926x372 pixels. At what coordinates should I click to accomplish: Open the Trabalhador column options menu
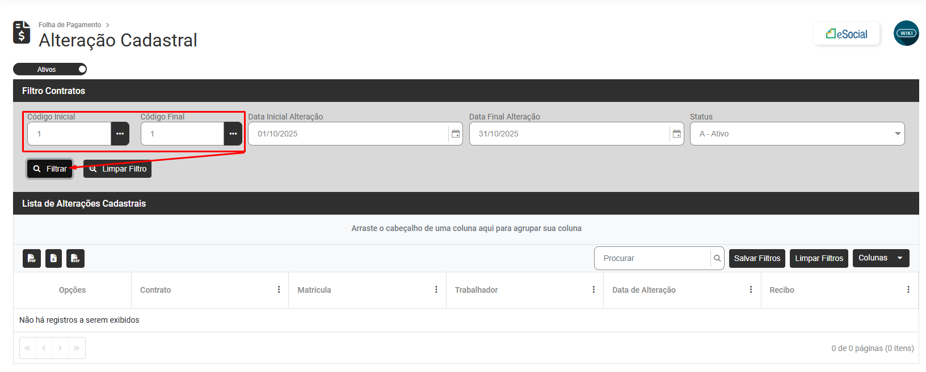click(594, 290)
